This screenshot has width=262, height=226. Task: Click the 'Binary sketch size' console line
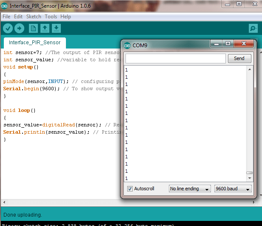point(88,225)
